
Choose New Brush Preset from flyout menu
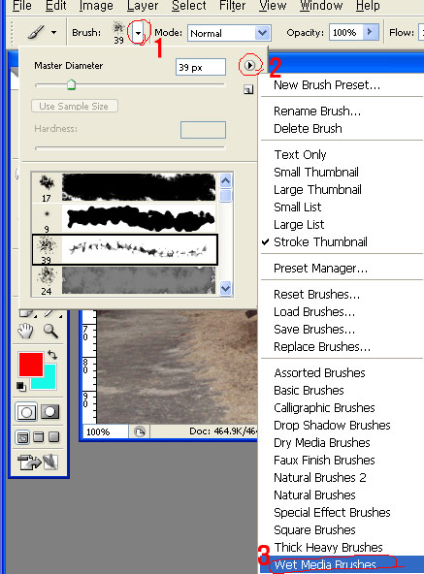tap(327, 85)
